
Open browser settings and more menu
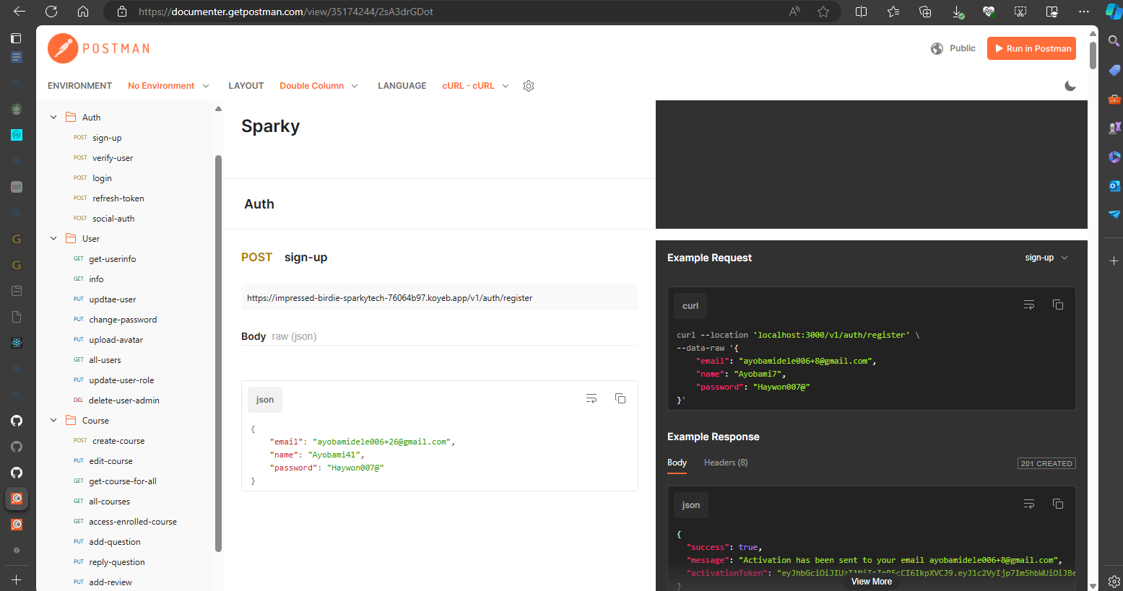1084,12
